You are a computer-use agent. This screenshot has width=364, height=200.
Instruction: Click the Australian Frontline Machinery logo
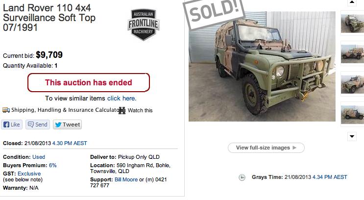tap(144, 25)
